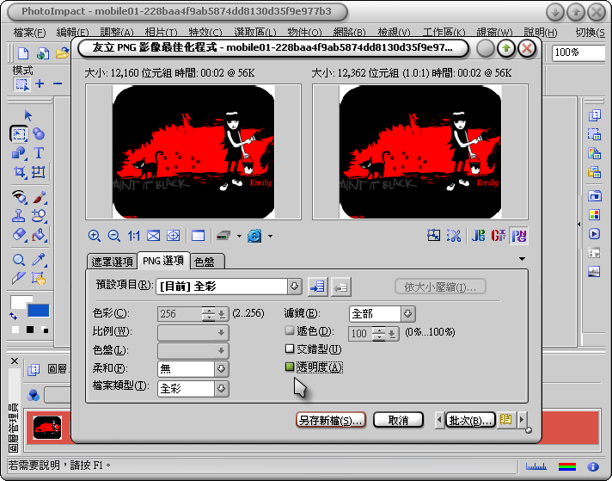This screenshot has height=481, width=612.
Task: Open the 柔和(F) dither dropdown
Action: pyautogui.click(x=221, y=368)
